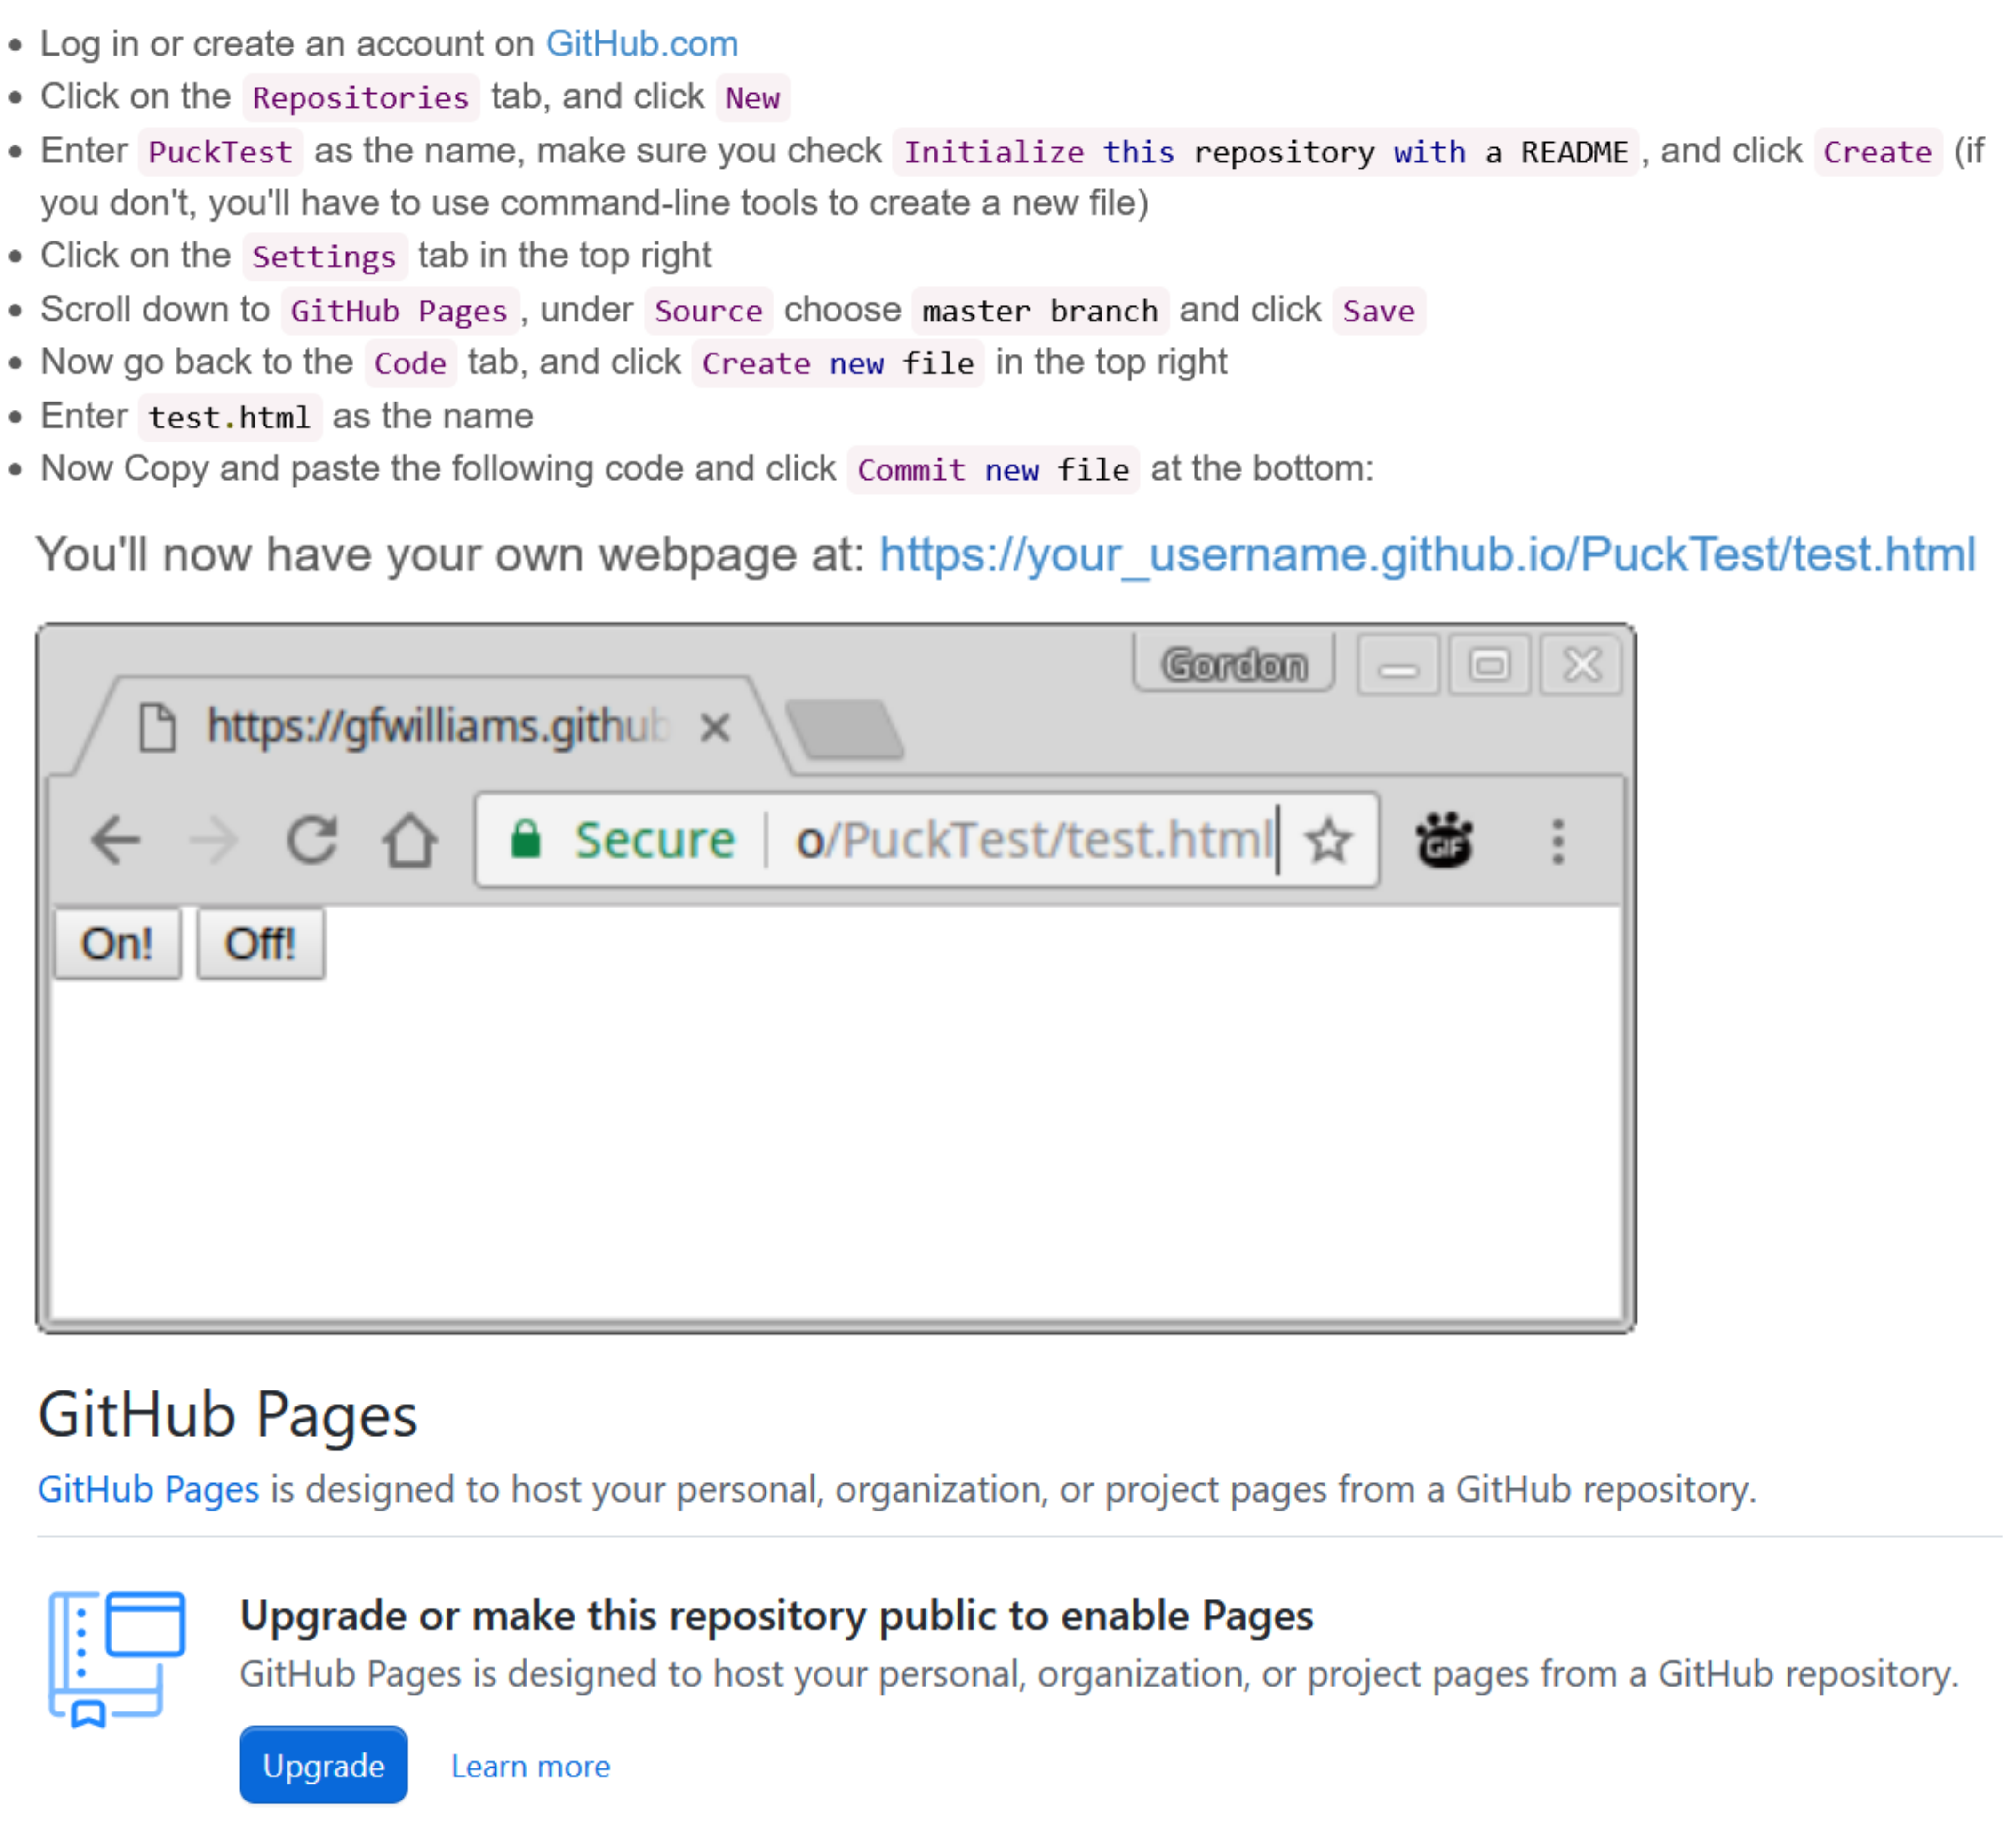Click the Create new file code label
2004x1848 pixels.
click(x=838, y=363)
